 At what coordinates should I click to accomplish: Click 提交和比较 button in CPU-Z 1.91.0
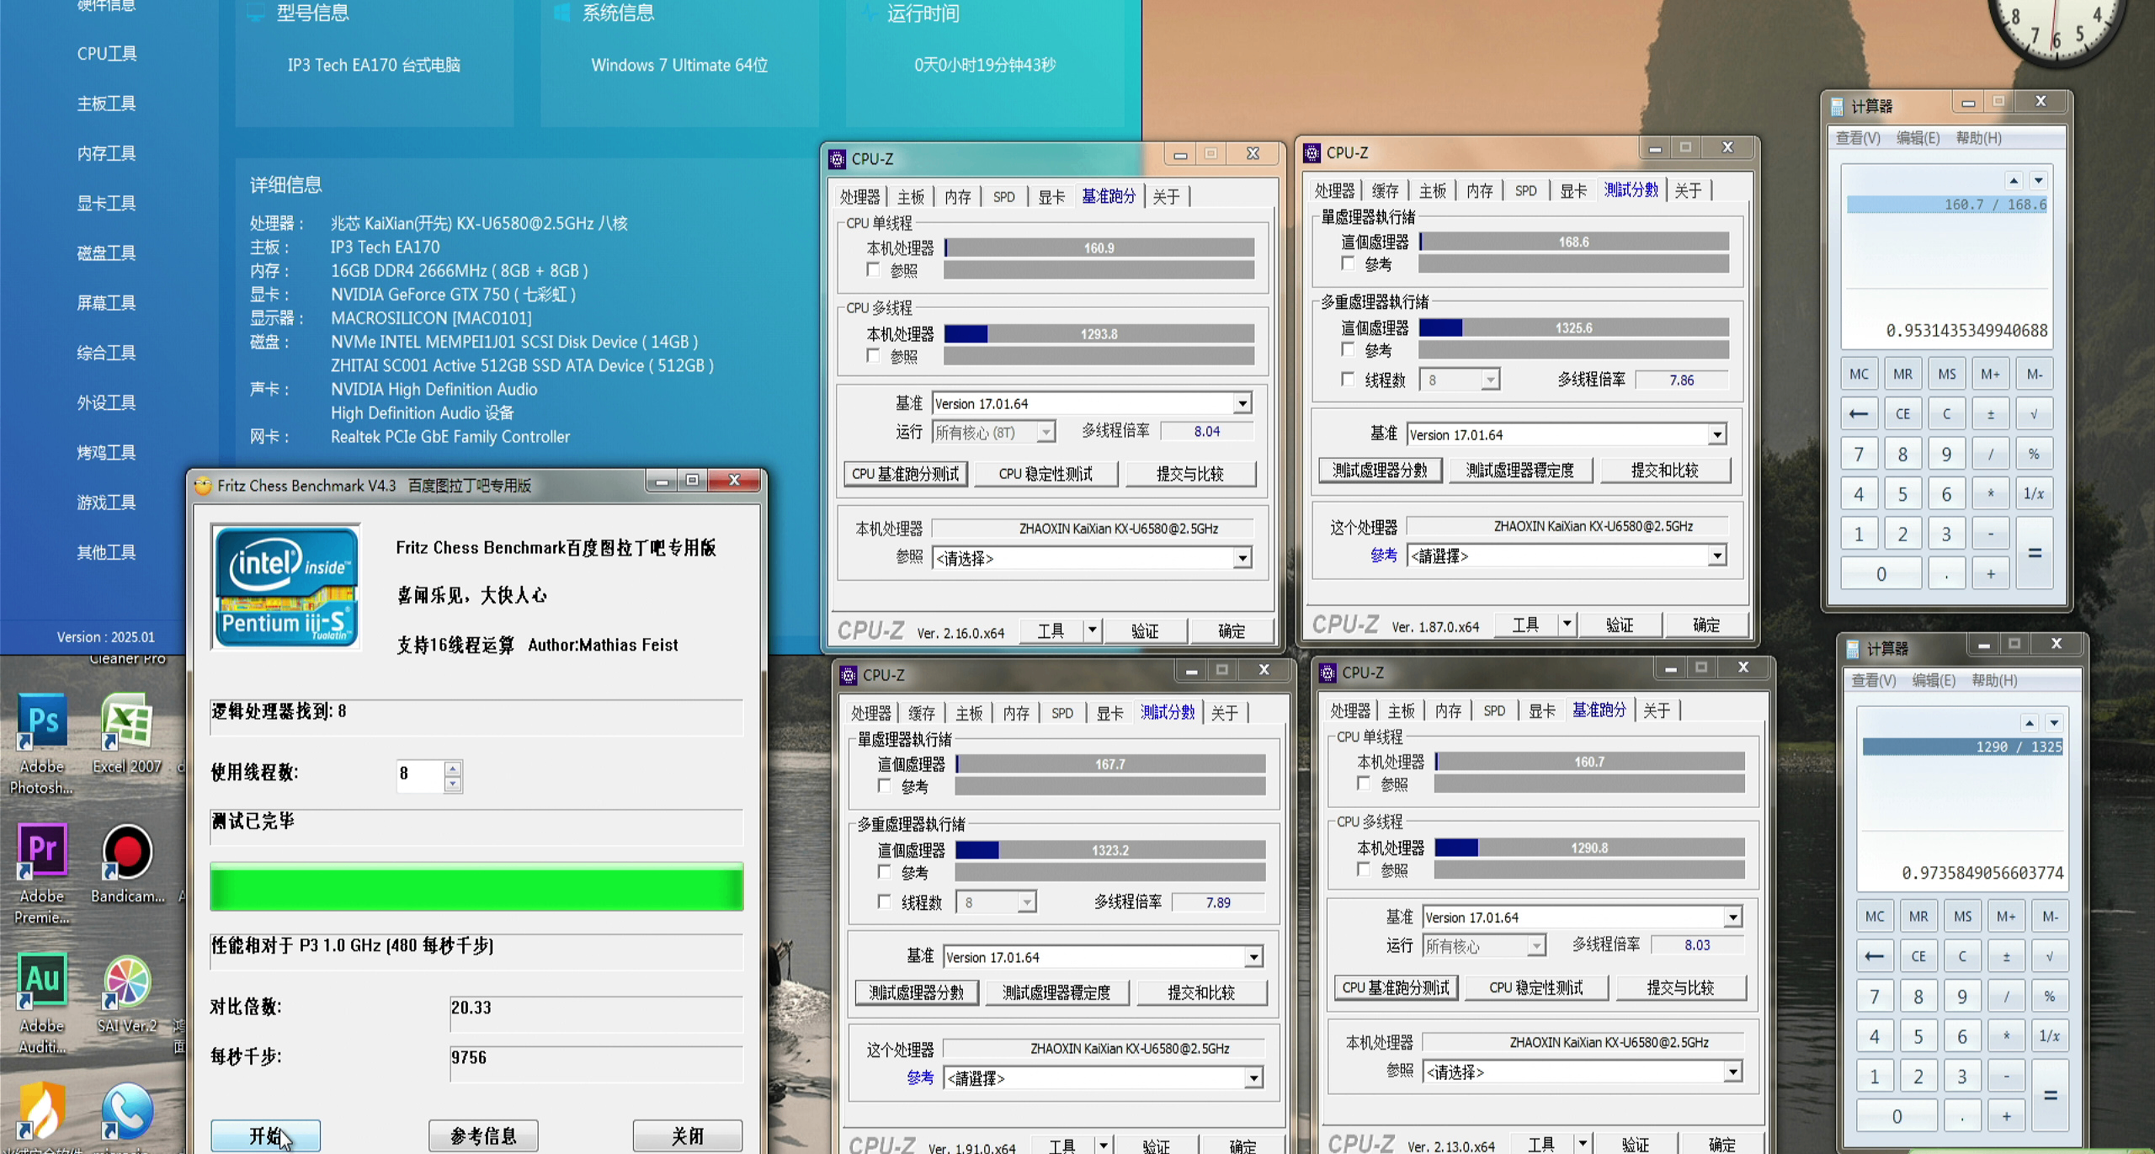[x=1201, y=993]
